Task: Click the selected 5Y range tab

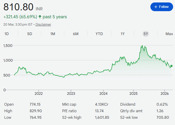Action: [146, 34]
